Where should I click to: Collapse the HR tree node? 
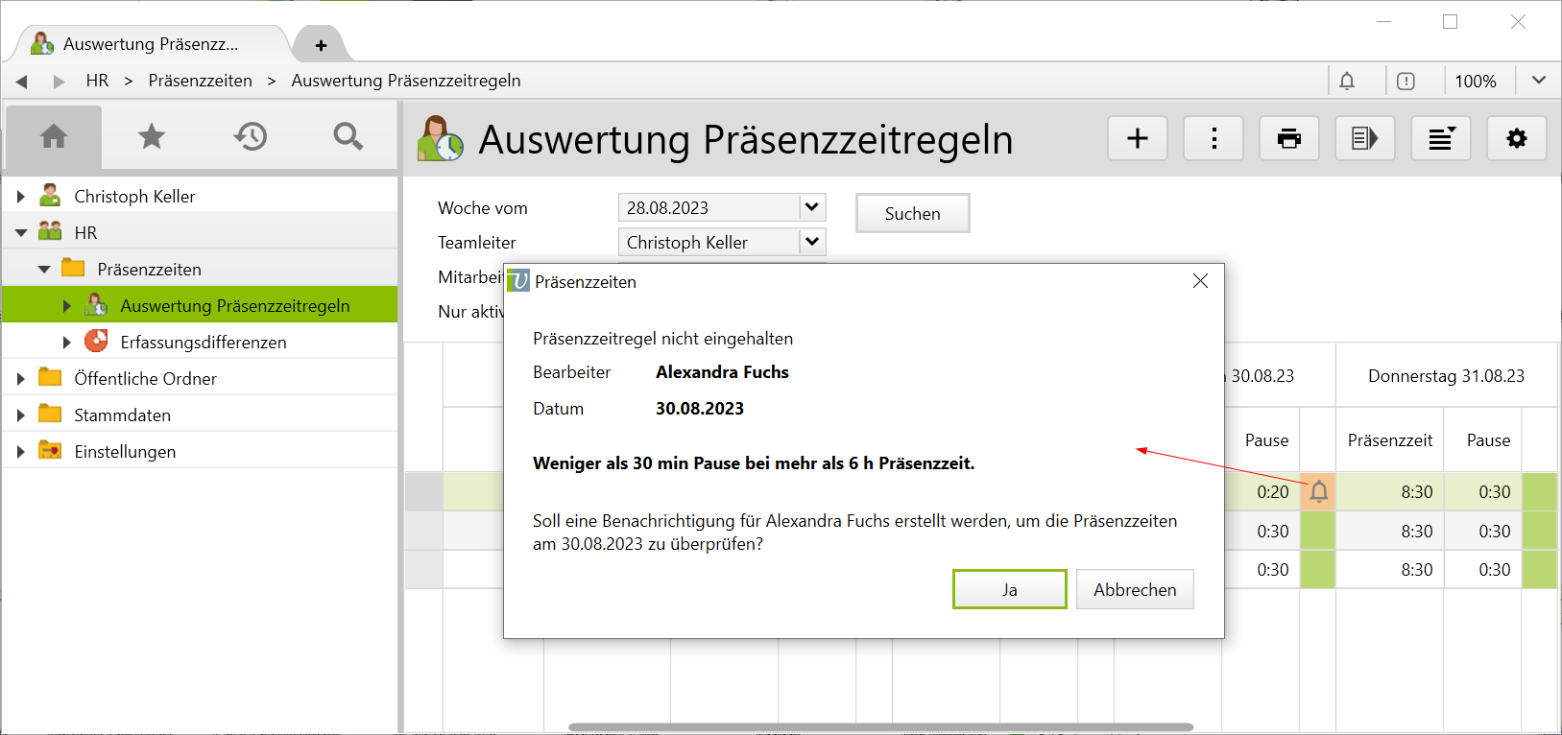coord(21,233)
